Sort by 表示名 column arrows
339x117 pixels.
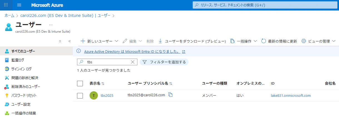(x=103, y=83)
